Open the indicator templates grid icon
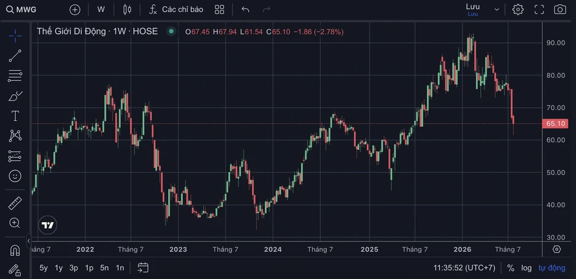The image size is (576, 279). click(220, 10)
